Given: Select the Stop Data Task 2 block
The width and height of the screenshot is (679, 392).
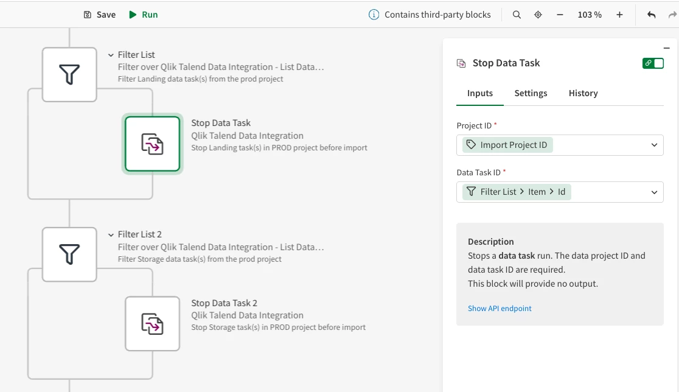Looking at the screenshot, I should [x=153, y=324].
